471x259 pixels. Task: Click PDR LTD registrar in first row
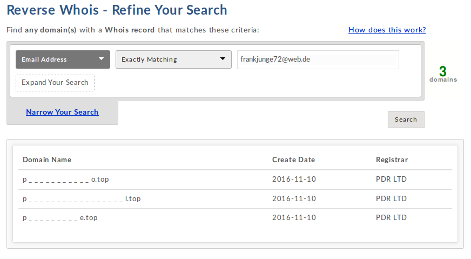pyautogui.click(x=391, y=180)
